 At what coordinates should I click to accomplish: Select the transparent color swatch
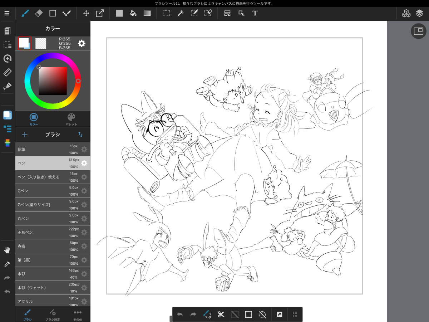[x=41, y=43]
